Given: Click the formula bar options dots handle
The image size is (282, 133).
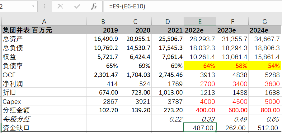Looking at the screenshot, I should pyautogui.click(x=45, y=7).
